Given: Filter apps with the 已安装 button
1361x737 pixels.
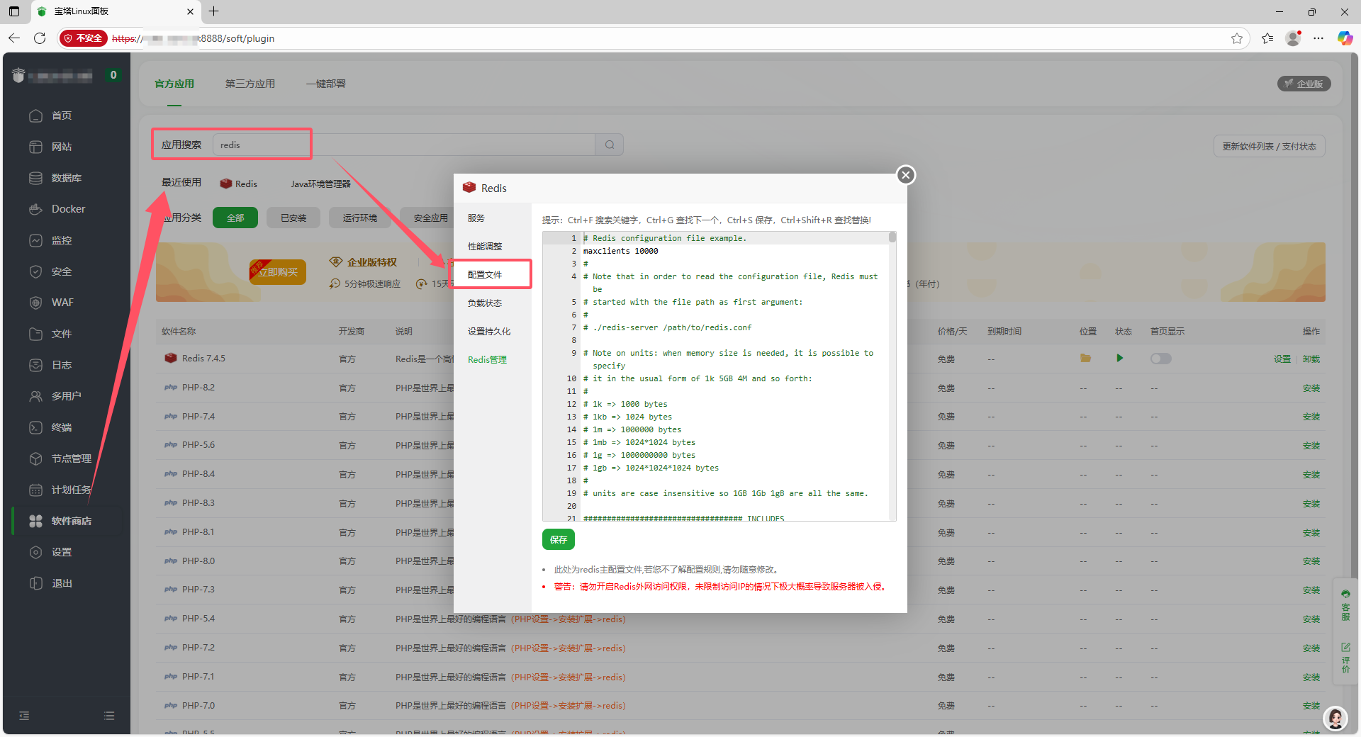Looking at the screenshot, I should click(x=293, y=218).
